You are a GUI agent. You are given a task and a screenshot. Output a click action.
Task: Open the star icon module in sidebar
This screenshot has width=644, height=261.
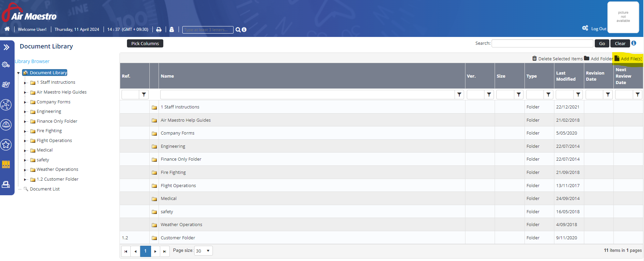pos(6,145)
